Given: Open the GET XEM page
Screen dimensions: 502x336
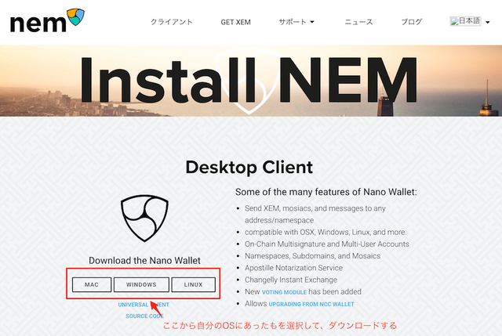Looking at the screenshot, I should (x=235, y=22).
